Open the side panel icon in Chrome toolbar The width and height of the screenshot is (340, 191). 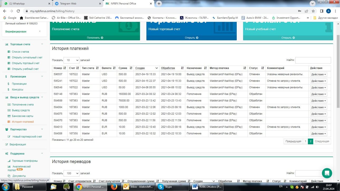point(322,11)
